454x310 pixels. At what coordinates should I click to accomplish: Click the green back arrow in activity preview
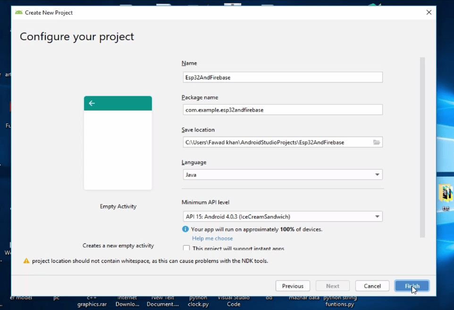(91, 103)
